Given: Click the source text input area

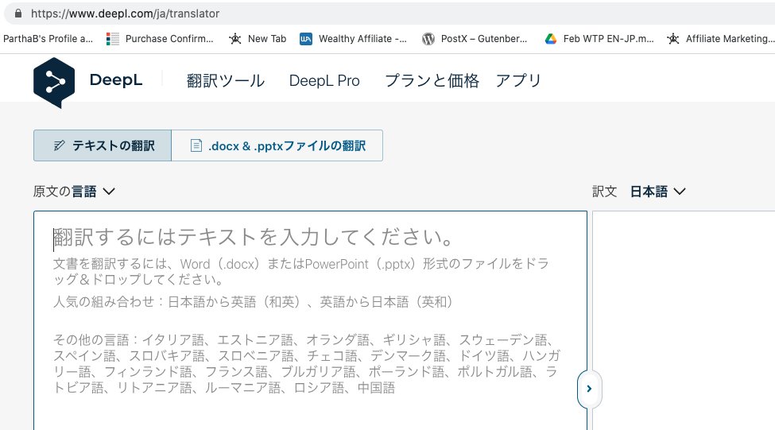Looking at the screenshot, I should 310,320.
